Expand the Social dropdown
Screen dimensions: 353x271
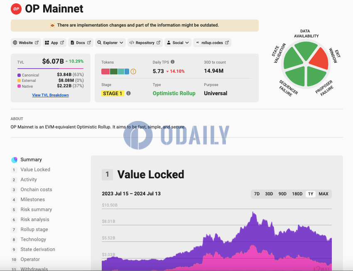(x=178, y=42)
